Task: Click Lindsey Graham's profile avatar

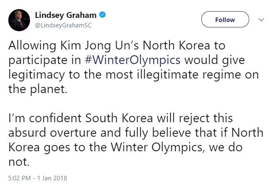Action: (19, 20)
